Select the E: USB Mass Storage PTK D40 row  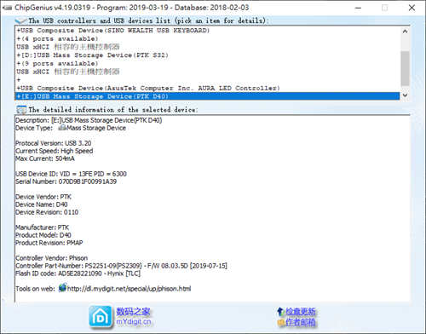[x=207, y=96]
